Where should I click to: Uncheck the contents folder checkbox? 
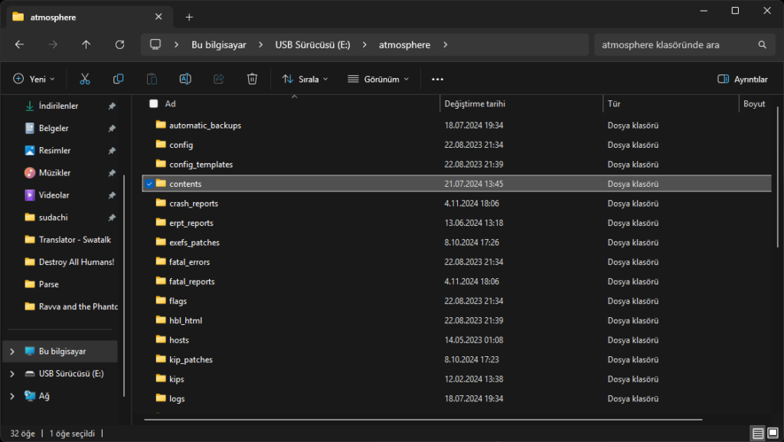pos(149,184)
